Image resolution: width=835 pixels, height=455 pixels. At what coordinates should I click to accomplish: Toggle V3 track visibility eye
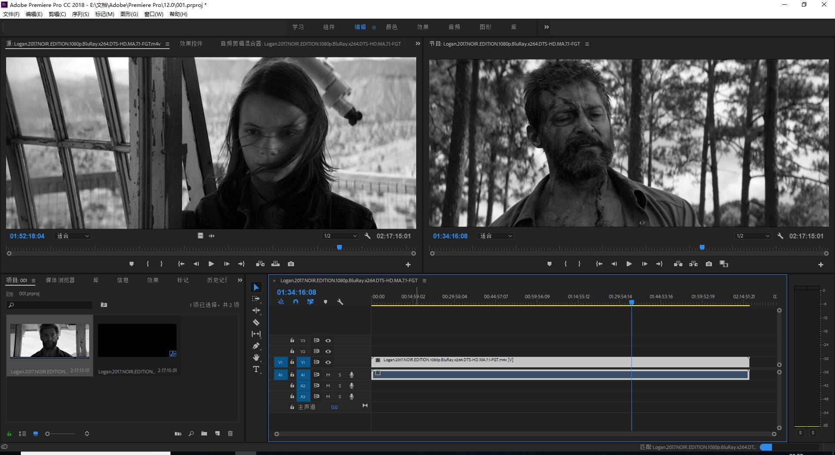click(328, 341)
